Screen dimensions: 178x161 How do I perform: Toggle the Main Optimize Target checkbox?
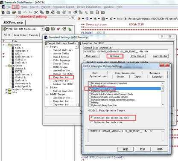pyautogui.click(x=90, y=89)
